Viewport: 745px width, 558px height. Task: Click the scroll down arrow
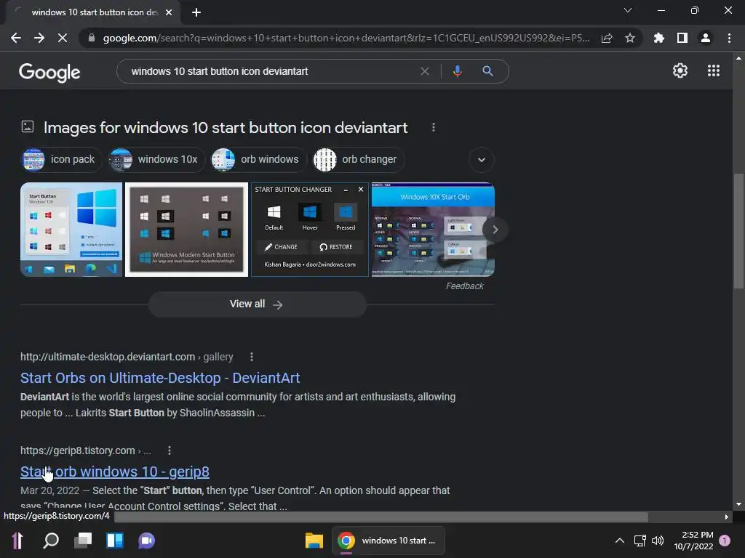pos(738,504)
